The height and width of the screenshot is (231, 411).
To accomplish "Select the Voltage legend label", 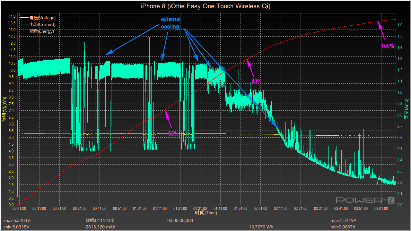I will 42,18.
